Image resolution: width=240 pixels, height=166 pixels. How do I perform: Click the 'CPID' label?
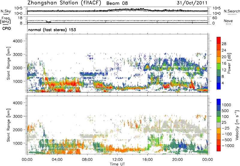[6, 28]
